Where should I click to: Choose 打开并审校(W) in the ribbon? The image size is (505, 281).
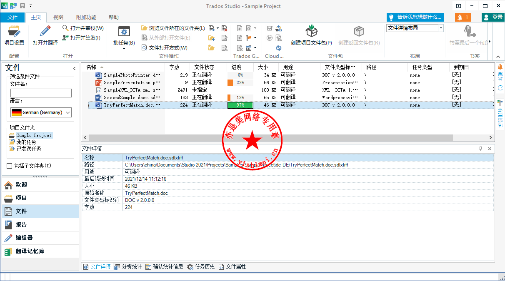[x=83, y=28]
